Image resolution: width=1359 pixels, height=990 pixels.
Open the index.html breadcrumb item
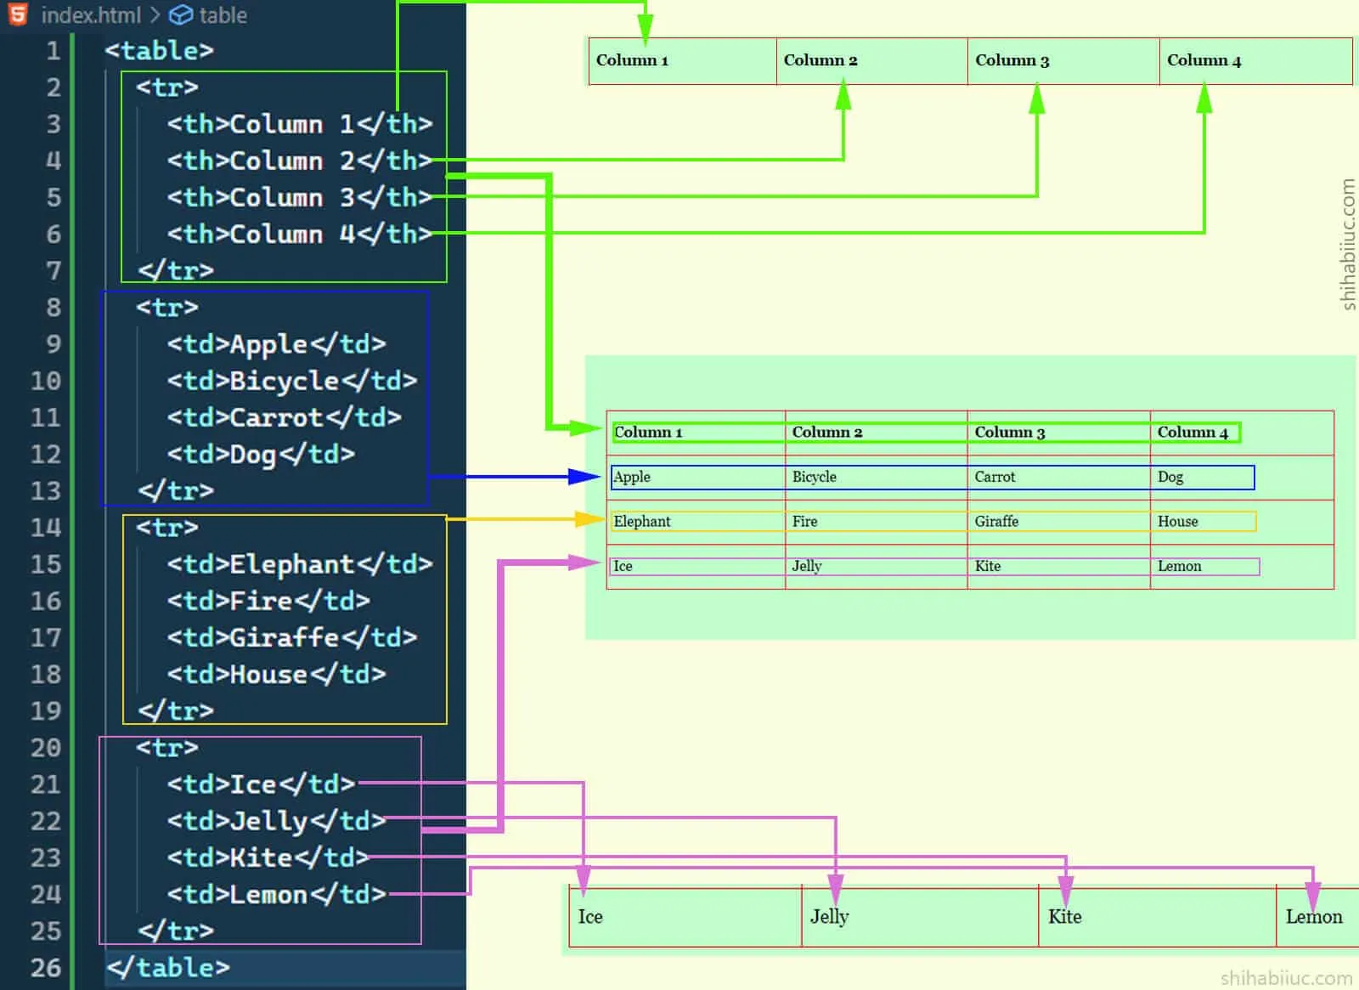point(90,15)
